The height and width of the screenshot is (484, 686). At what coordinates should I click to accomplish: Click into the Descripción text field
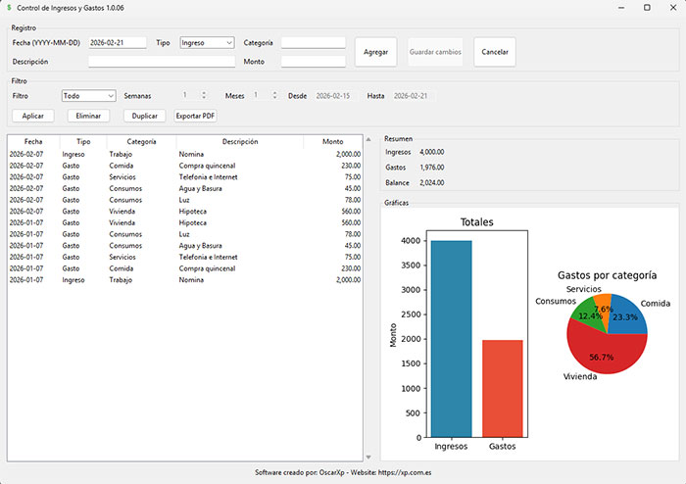coord(161,62)
